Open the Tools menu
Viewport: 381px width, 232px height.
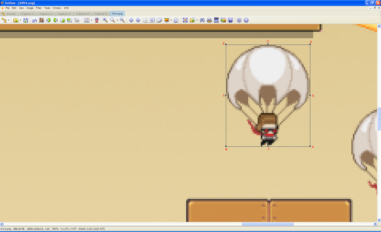click(47, 8)
